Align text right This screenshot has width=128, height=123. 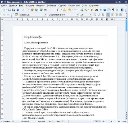click(116, 15)
